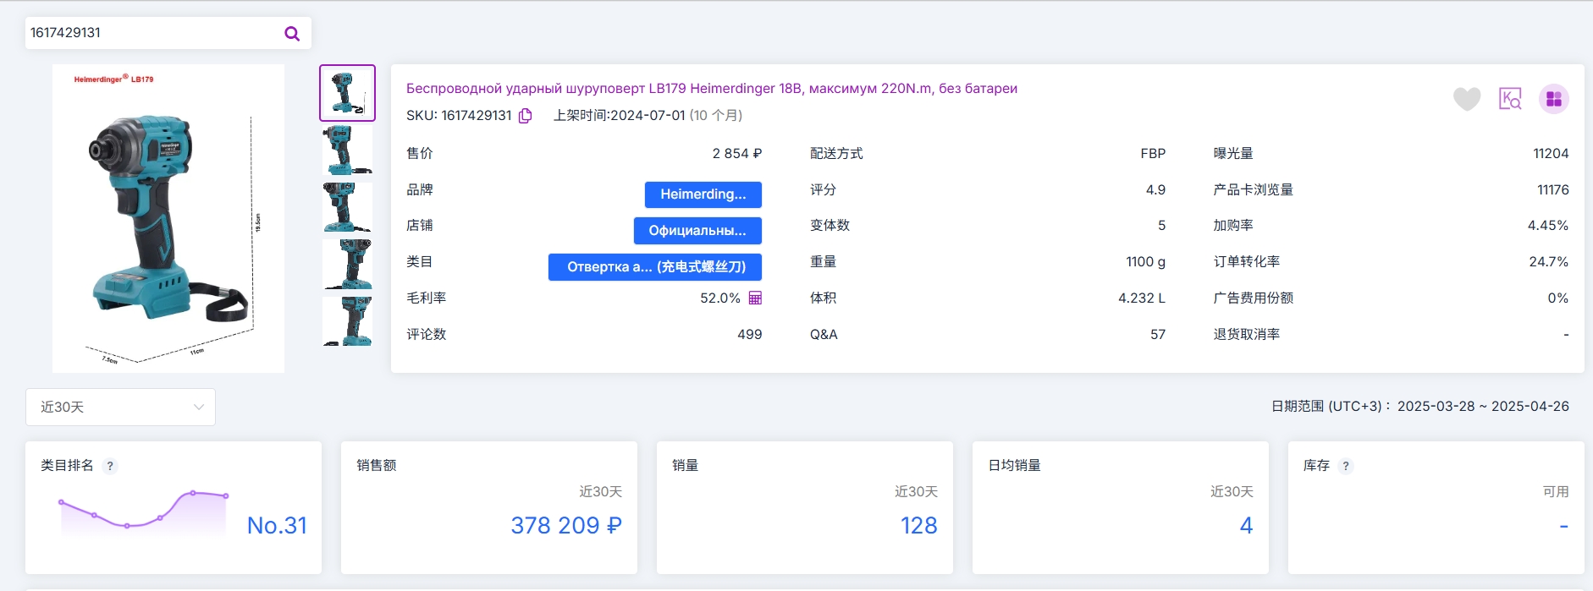Click the magnifier search icon
The width and height of the screenshot is (1593, 591).
[292, 34]
